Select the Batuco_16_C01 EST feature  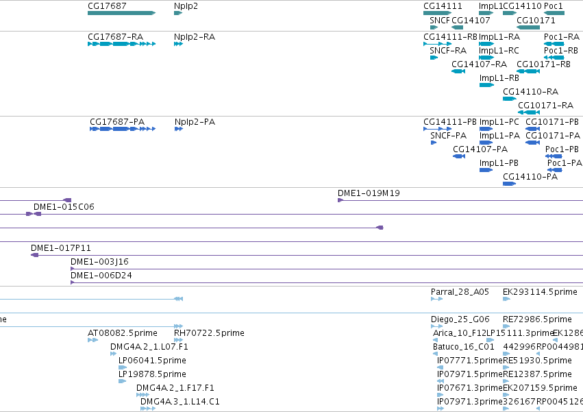coord(436,354)
